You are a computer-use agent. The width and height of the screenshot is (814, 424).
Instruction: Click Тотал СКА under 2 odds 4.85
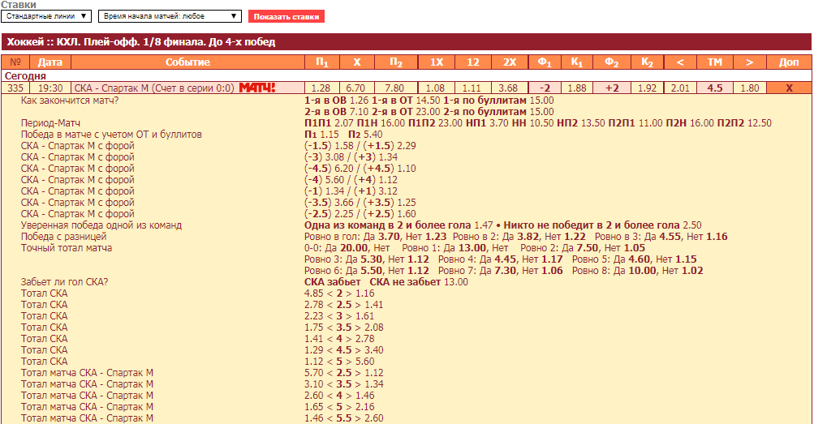coord(313,293)
